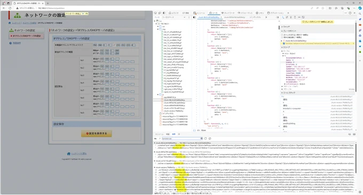
Task: Collapse the Scope section
Action: [282, 47]
